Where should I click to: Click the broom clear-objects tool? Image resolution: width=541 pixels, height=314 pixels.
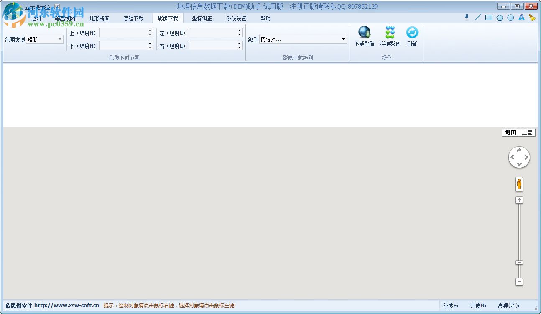point(531,18)
